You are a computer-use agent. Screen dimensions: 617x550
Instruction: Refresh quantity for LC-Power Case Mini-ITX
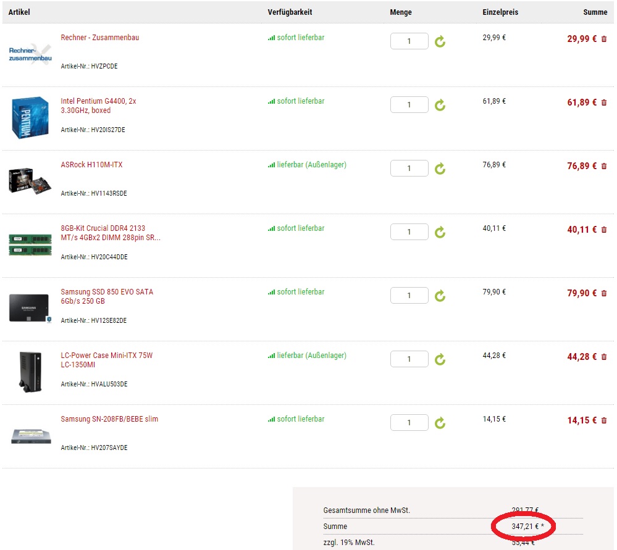[x=440, y=359]
